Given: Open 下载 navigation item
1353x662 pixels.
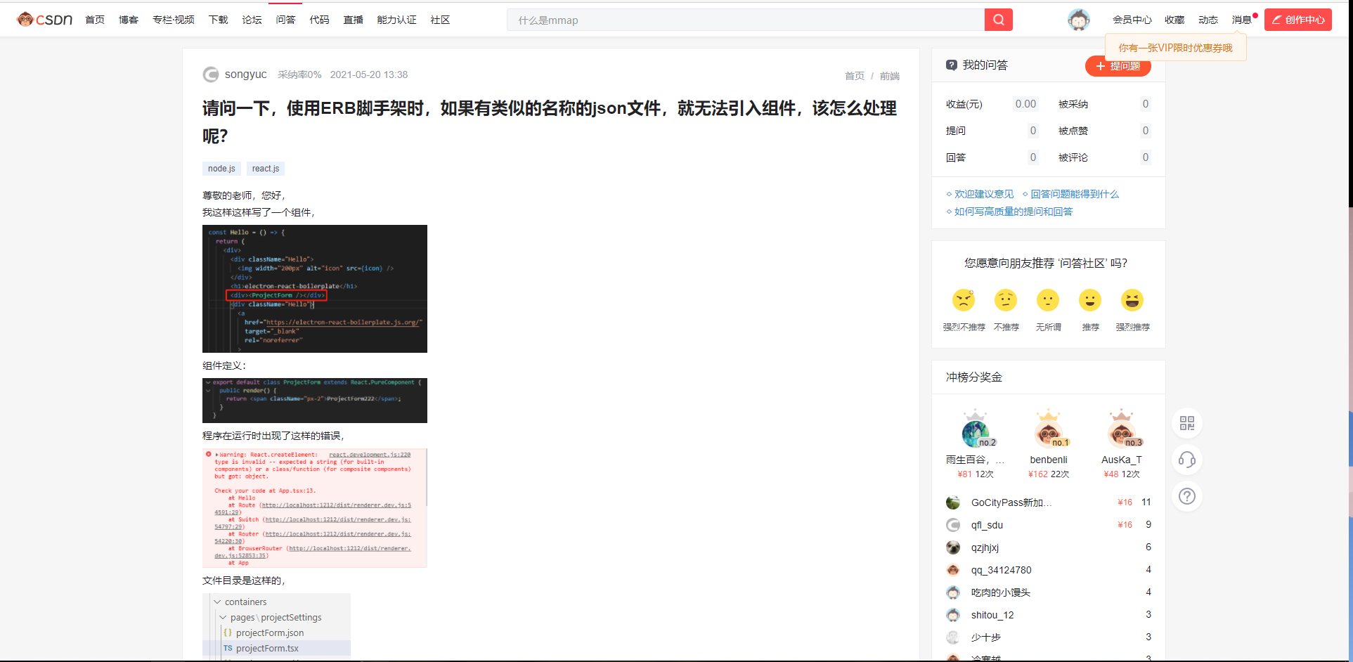Looking at the screenshot, I should coord(219,20).
